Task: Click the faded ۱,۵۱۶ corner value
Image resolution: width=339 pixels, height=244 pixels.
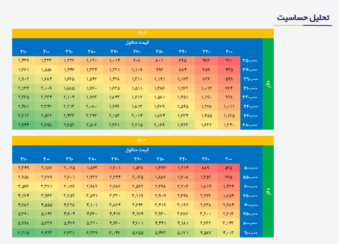Action: tap(251, 52)
